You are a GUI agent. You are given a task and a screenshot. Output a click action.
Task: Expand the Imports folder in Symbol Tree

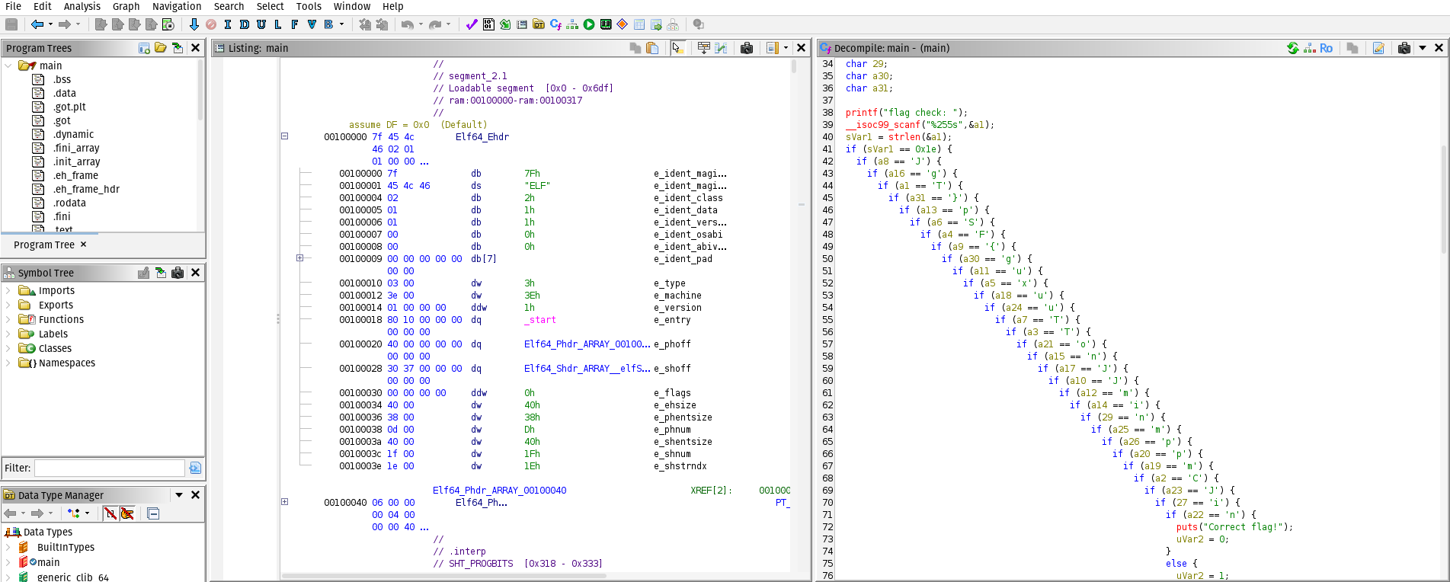(x=8, y=290)
